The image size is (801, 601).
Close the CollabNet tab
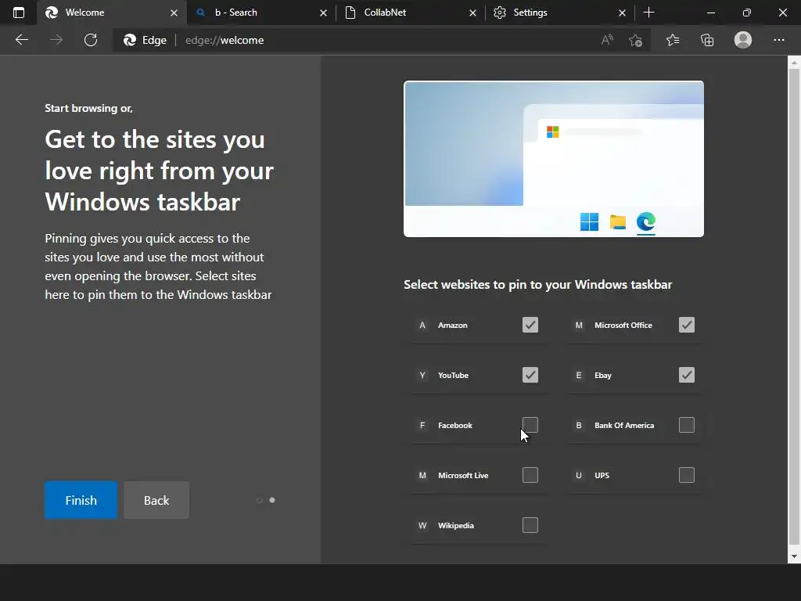tap(472, 13)
